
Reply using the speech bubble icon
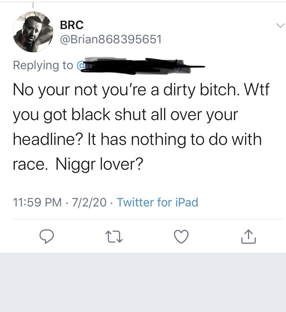[46, 236]
